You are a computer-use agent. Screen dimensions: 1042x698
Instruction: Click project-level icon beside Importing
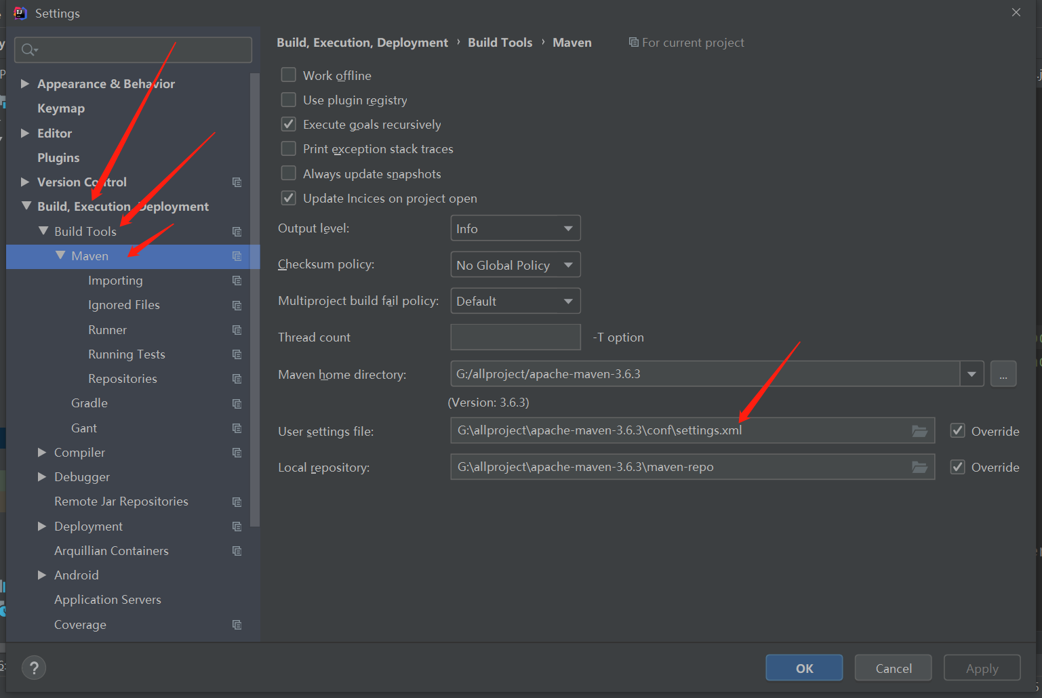click(x=237, y=280)
